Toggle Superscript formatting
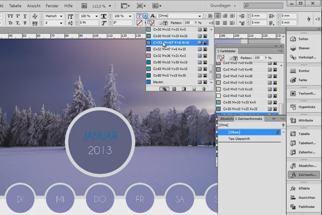This screenshot has width=322, height=215. (x=18, y=16)
